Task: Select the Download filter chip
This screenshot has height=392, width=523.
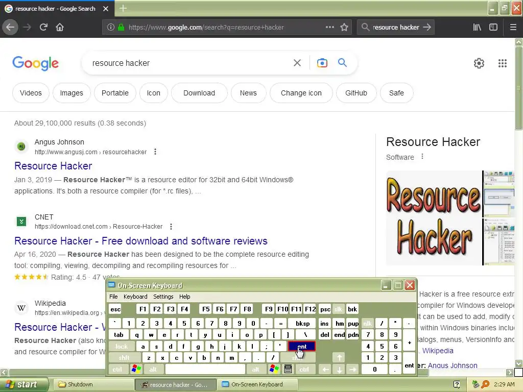Action: tap(199, 93)
